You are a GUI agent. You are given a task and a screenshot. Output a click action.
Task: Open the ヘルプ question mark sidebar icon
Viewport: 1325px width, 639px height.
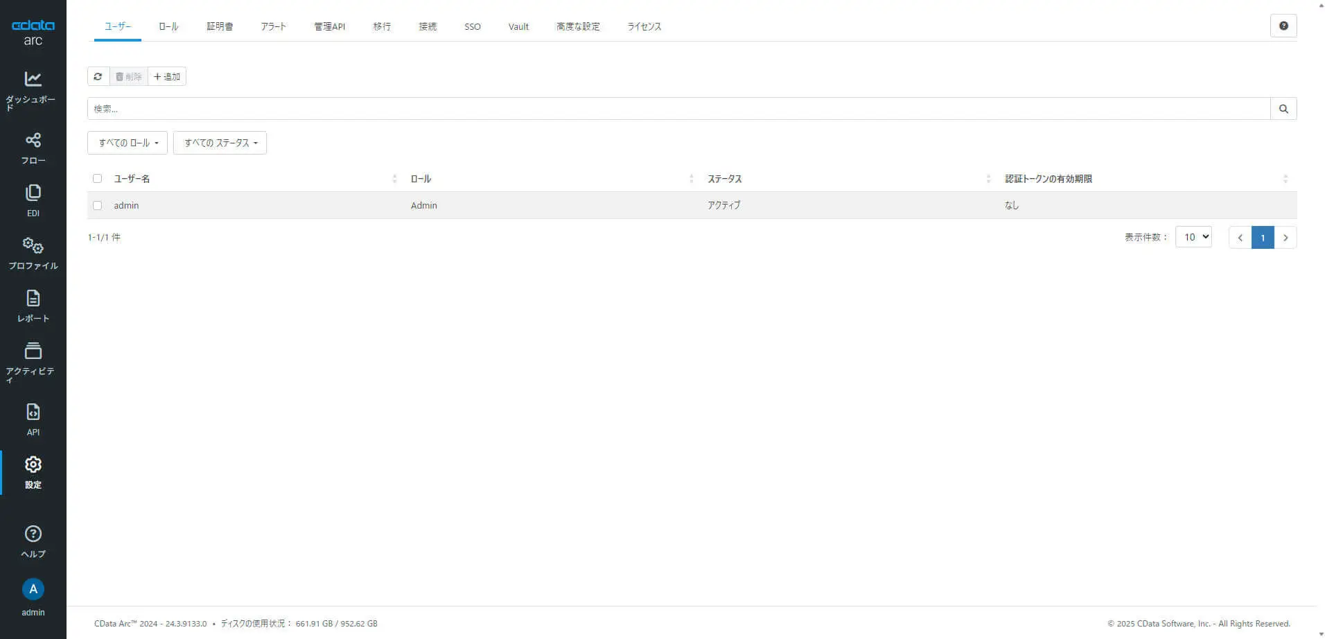pos(33,534)
